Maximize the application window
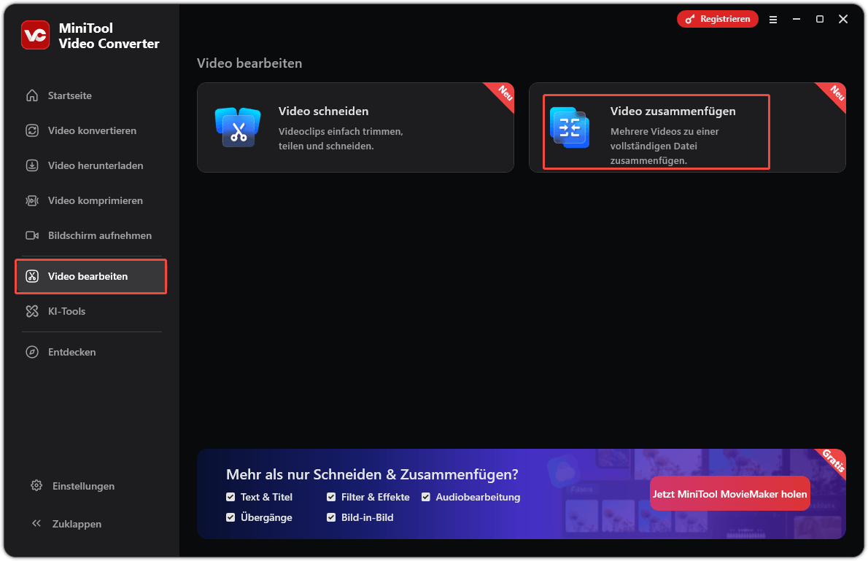Image resolution: width=868 pixels, height=561 pixels. pos(820,20)
